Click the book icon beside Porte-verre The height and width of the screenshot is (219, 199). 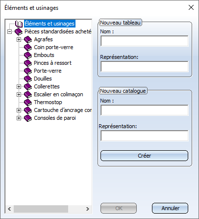[x=28, y=71]
